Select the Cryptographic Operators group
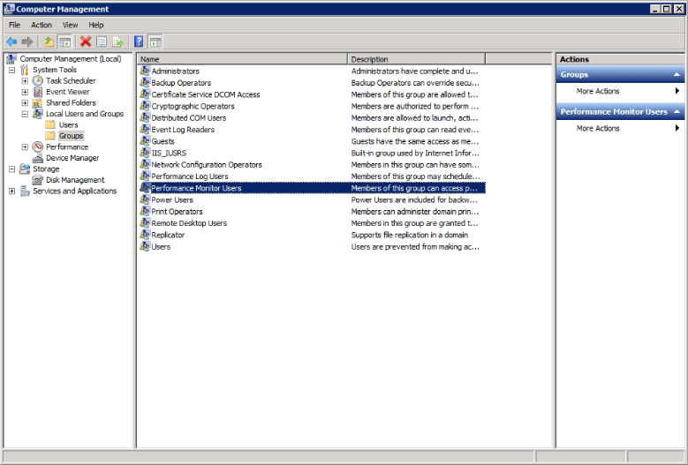The image size is (688, 465). (193, 106)
